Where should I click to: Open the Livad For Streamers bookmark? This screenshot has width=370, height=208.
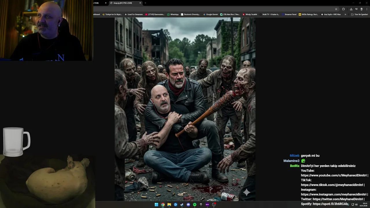134,14
